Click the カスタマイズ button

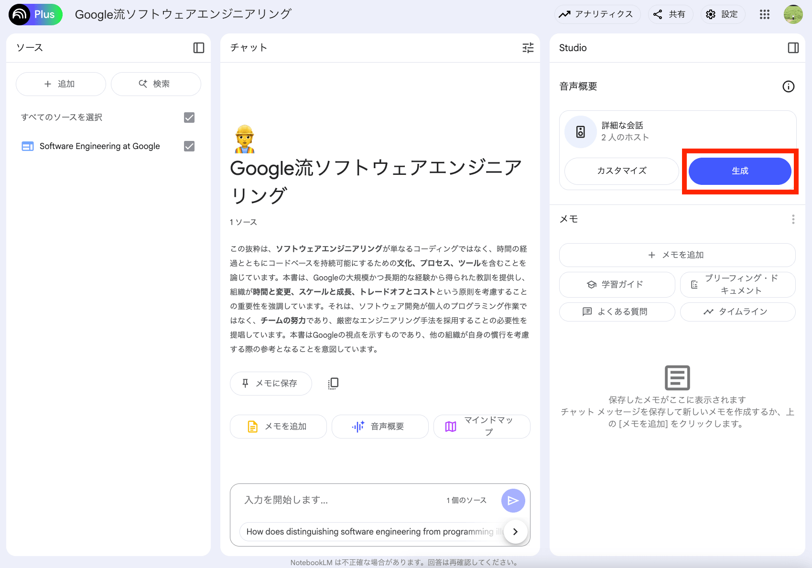pyautogui.click(x=622, y=171)
